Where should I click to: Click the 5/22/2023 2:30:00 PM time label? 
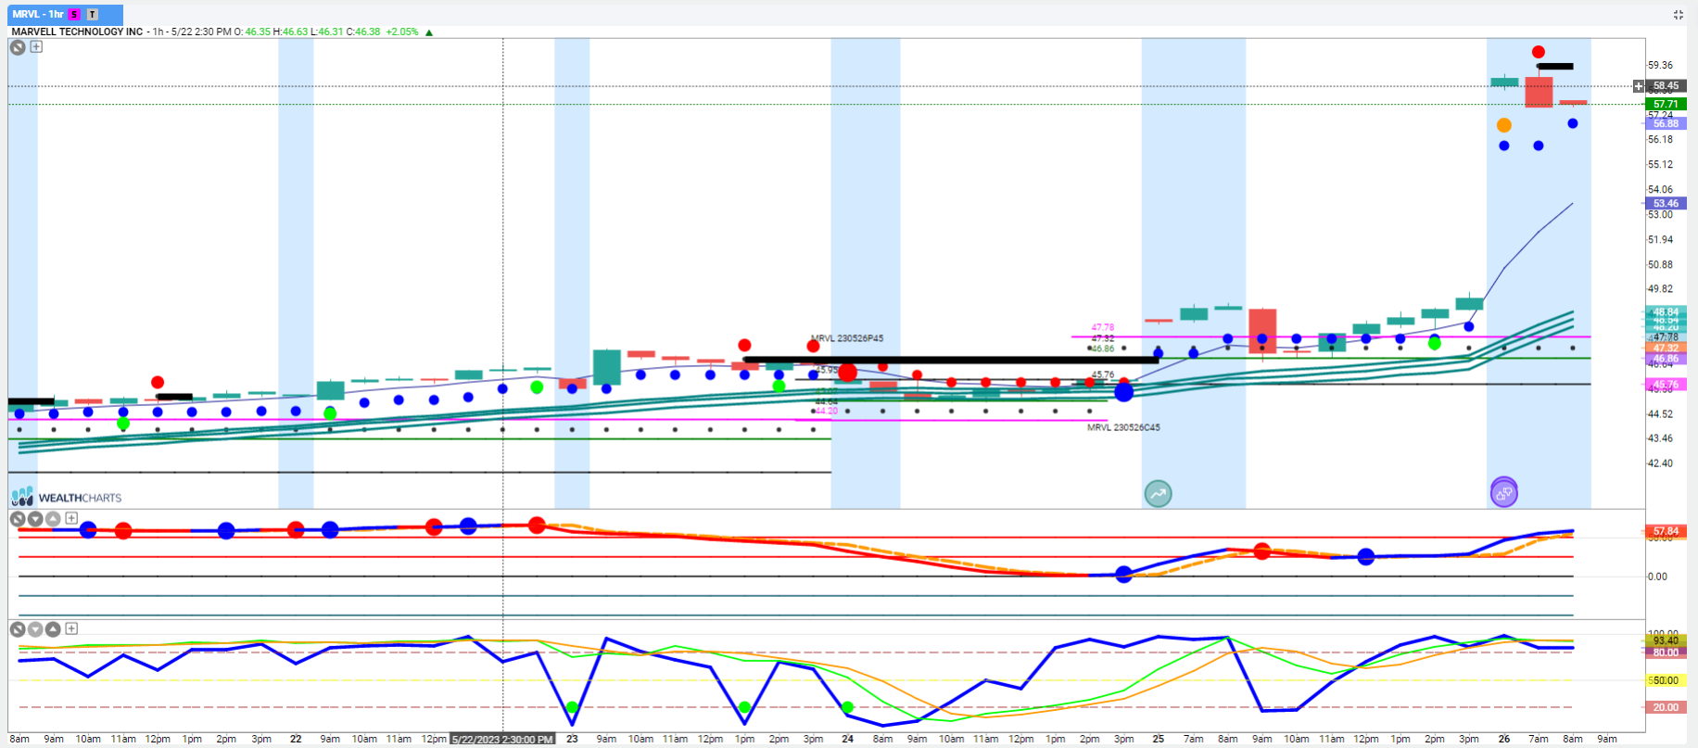pyautogui.click(x=502, y=740)
